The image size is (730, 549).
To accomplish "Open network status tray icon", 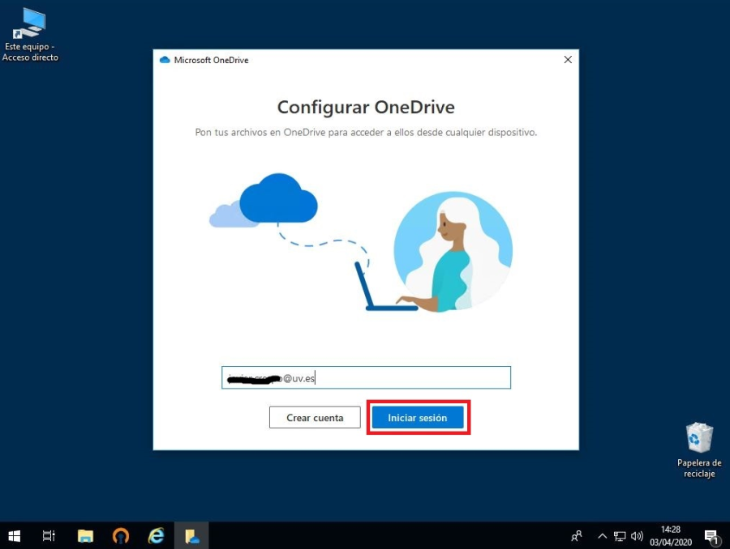I will [620, 536].
